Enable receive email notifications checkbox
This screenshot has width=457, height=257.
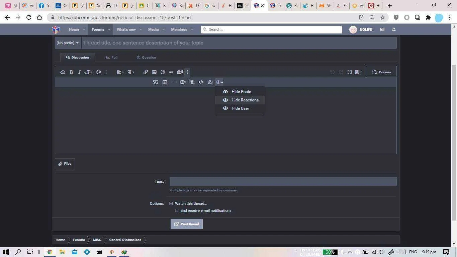tap(177, 210)
